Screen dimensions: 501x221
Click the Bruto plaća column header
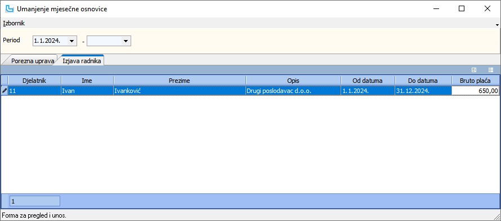point(475,81)
